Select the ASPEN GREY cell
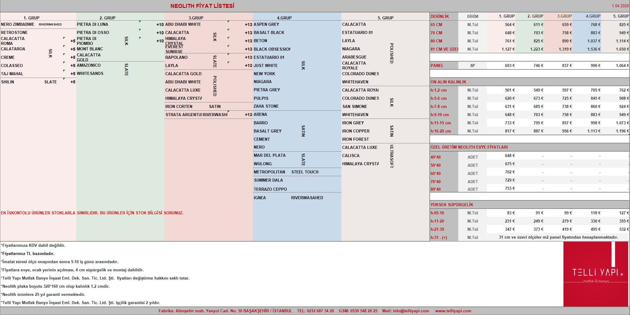This screenshot has width=630, height=315. (x=267, y=24)
